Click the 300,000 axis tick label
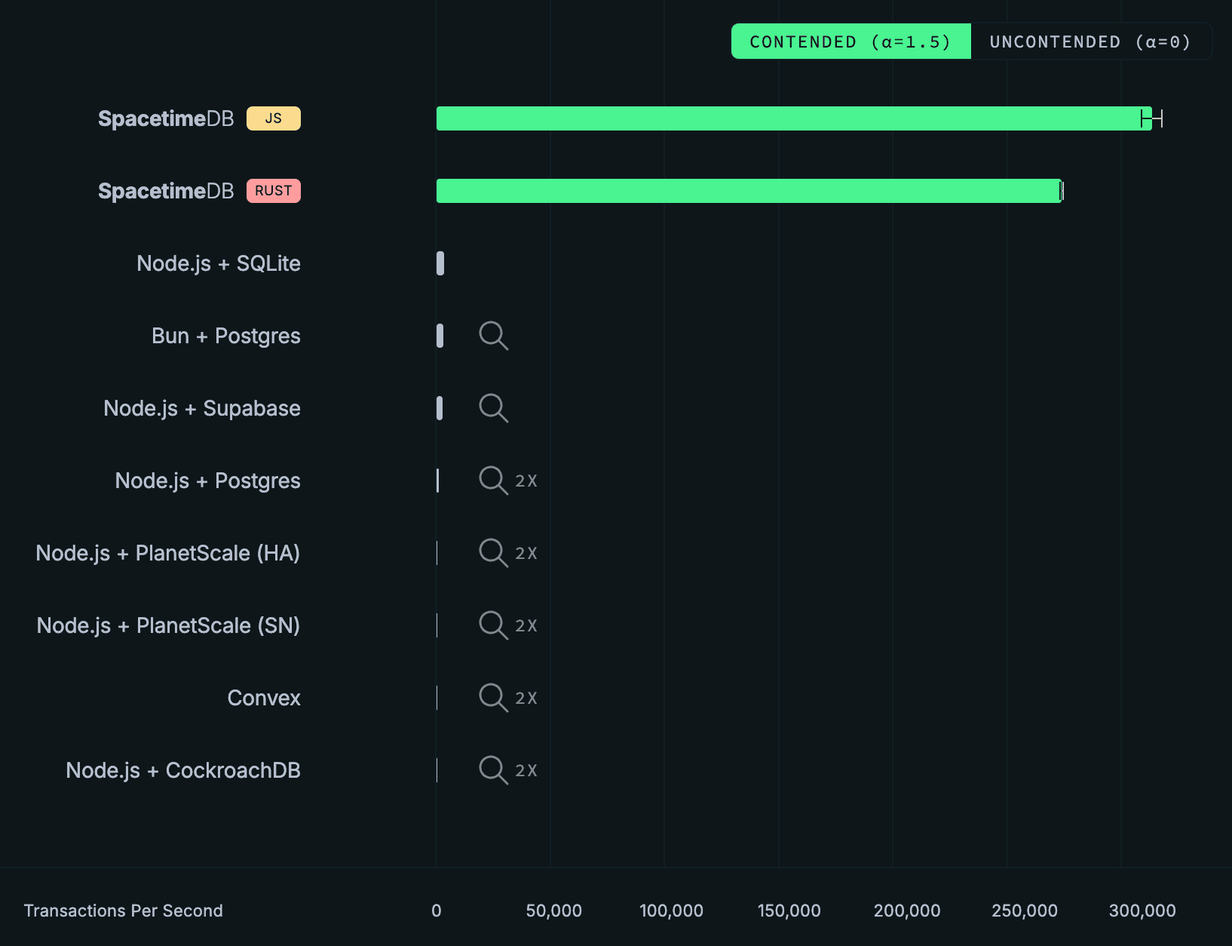 1142,911
